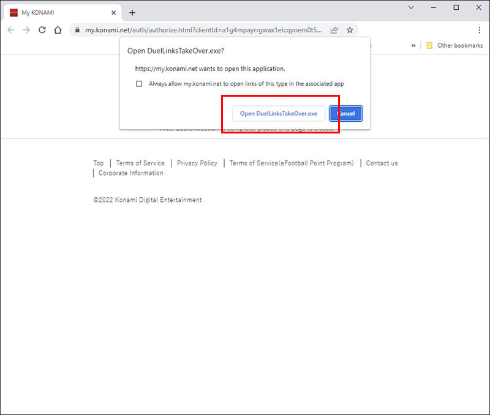Screen dimensions: 490x415
Task: Click Open DuelLinksTakeOver.exe button
Action: pyautogui.click(x=279, y=113)
